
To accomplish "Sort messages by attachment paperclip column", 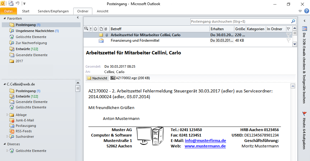I will tap(106, 29).
